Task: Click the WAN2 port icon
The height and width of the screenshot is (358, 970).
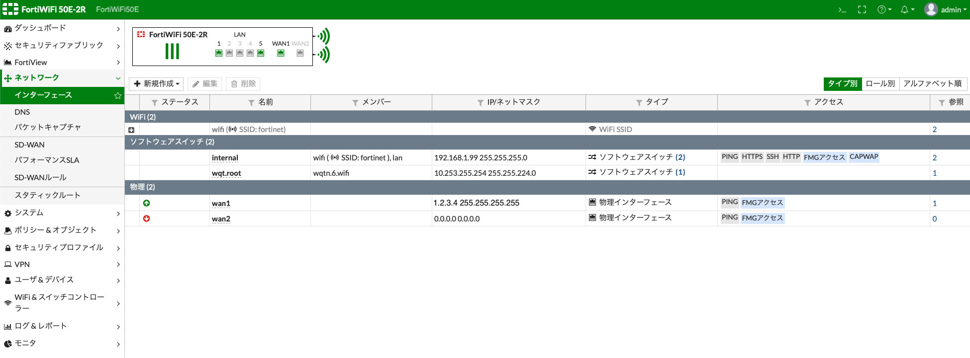Action: [300, 53]
